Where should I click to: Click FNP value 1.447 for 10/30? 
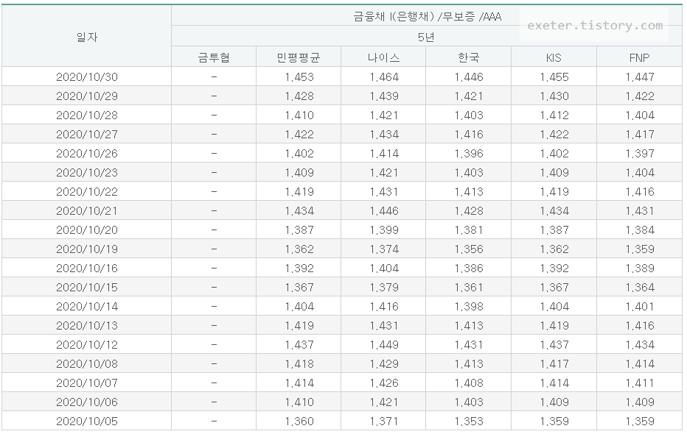coord(640,77)
